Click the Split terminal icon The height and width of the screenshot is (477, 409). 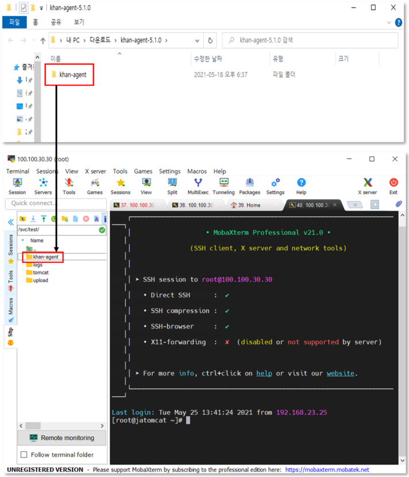click(172, 185)
